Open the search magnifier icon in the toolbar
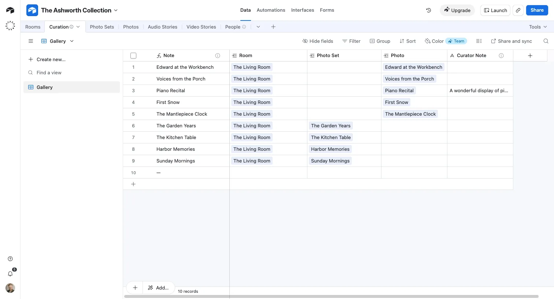 546,41
